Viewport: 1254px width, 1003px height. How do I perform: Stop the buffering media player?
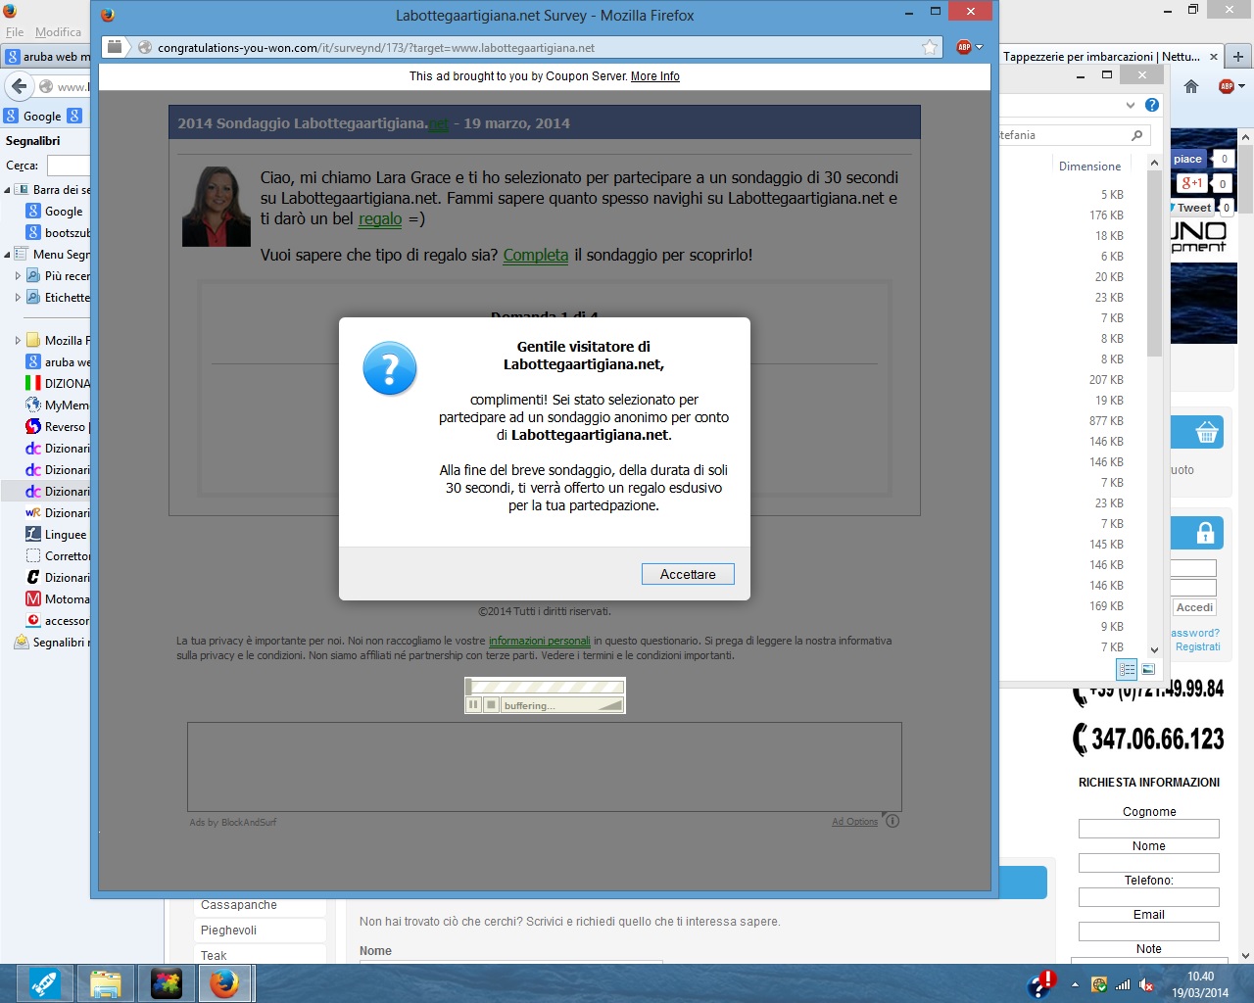click(492, 704)
